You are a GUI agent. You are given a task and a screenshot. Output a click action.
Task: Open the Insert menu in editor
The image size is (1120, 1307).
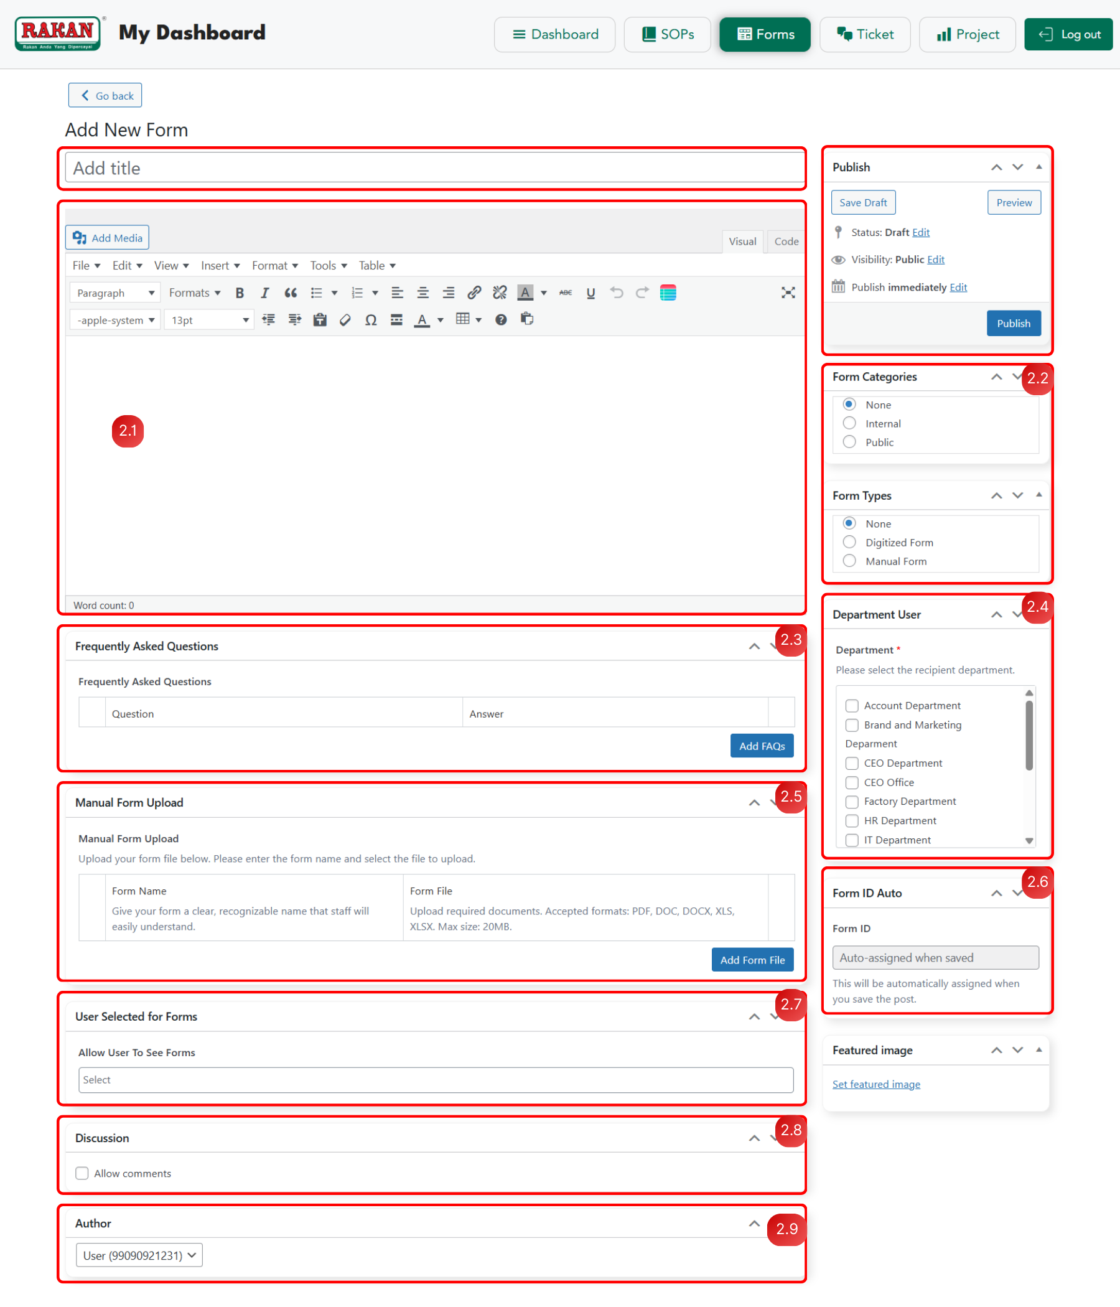220,266
